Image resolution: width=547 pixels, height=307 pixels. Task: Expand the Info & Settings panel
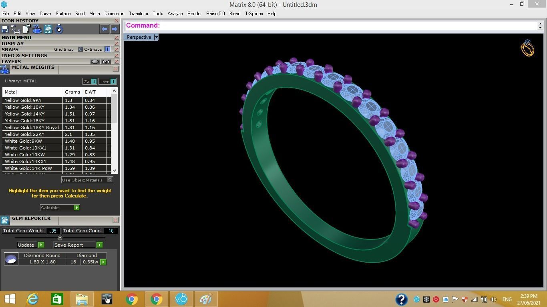pyautogui.click(x=24, y=56)
